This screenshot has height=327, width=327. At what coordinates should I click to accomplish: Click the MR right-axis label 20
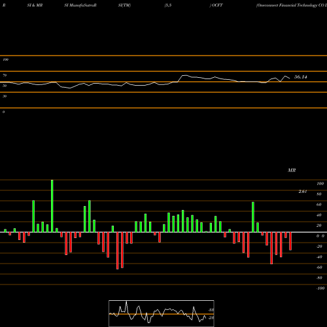tap(319, 226)
